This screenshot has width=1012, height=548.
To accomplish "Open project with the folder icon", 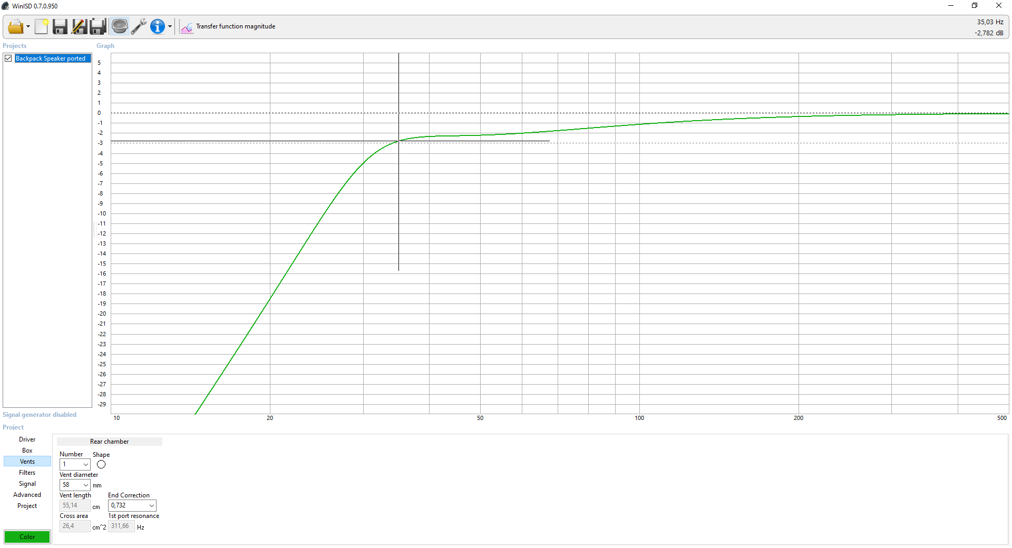I will click(x=15, y=26).
